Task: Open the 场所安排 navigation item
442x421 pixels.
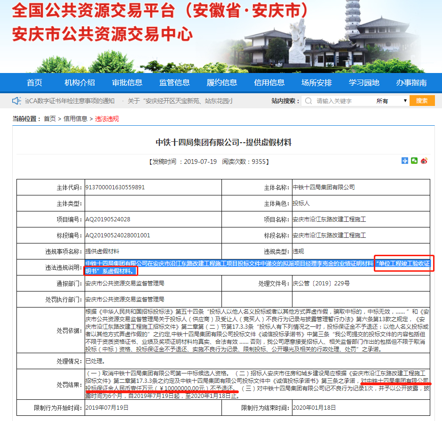Action: [x=316, y=83]
